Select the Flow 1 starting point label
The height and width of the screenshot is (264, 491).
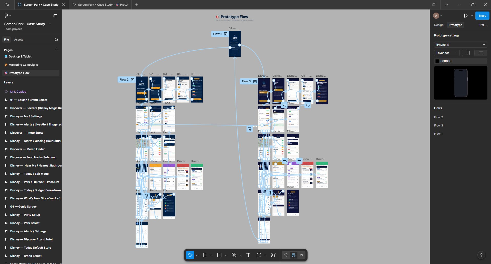pyautogui.click(x=217, y=34)
